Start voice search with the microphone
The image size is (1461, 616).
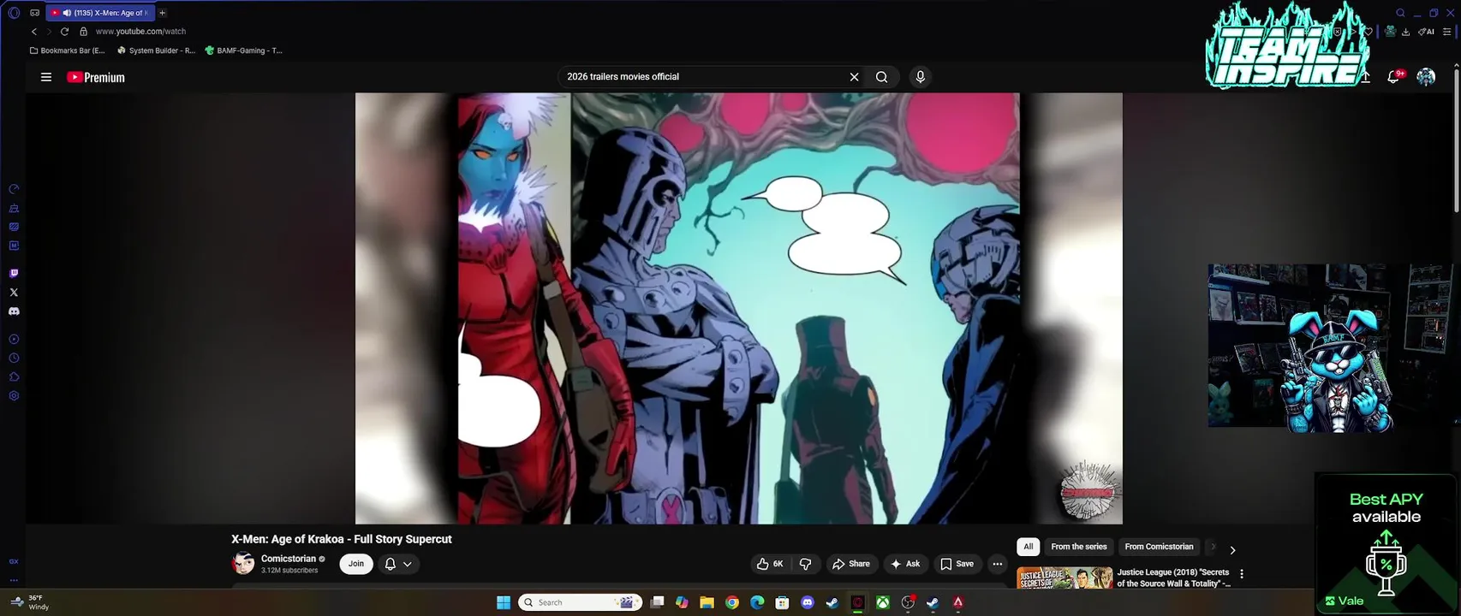coord(920,77)
